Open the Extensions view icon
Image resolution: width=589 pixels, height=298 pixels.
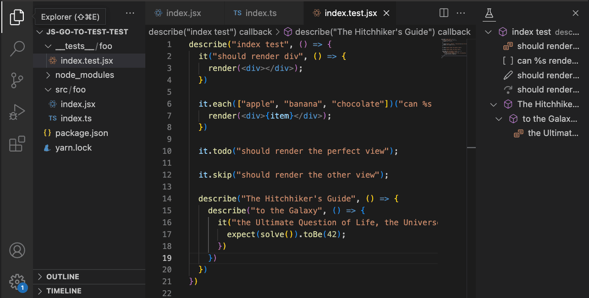click(17, 144)
